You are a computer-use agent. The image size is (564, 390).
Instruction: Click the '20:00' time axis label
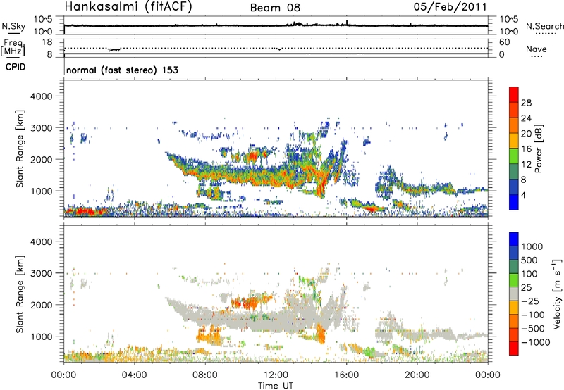[x=417, y=375]
